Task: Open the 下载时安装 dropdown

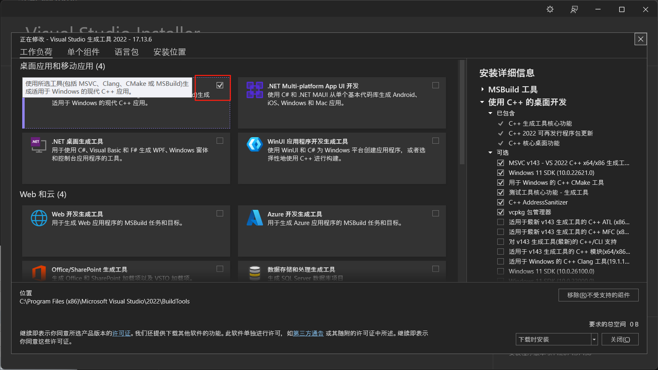Action: tap(593, 339)
